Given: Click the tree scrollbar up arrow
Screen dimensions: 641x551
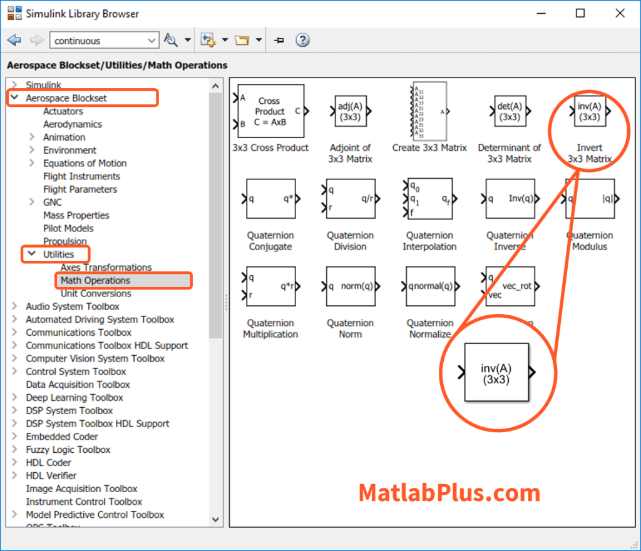Looking at the screenshot, I should click(216, 86).
